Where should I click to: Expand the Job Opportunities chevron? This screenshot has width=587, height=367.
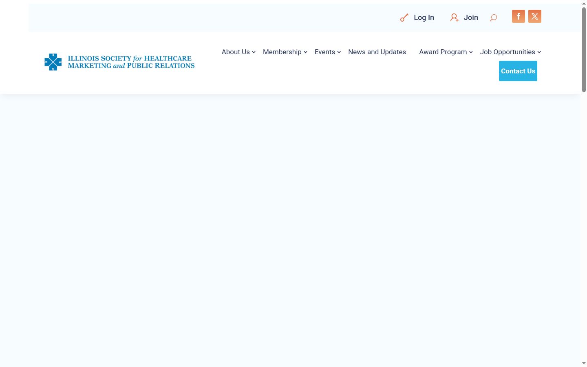pos(539,52)
